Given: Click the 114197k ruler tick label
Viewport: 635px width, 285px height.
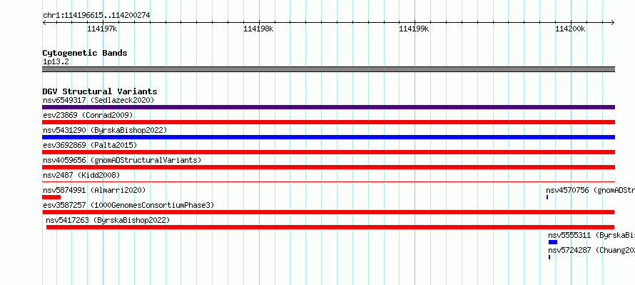Looking at the screenshot, I should tap(102, 29).
